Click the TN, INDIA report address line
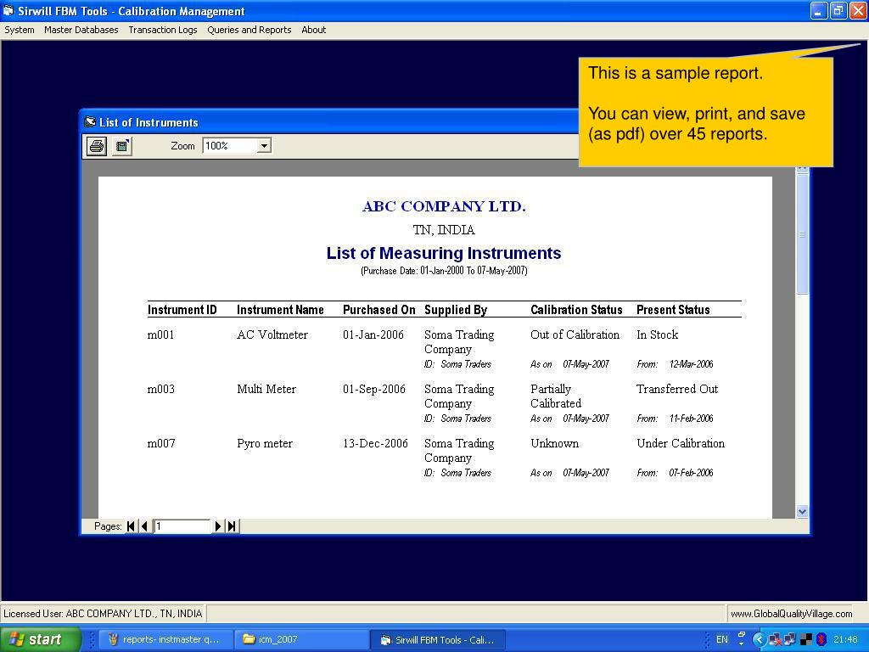This screenshot has width=869, height=652. [444, 230]
